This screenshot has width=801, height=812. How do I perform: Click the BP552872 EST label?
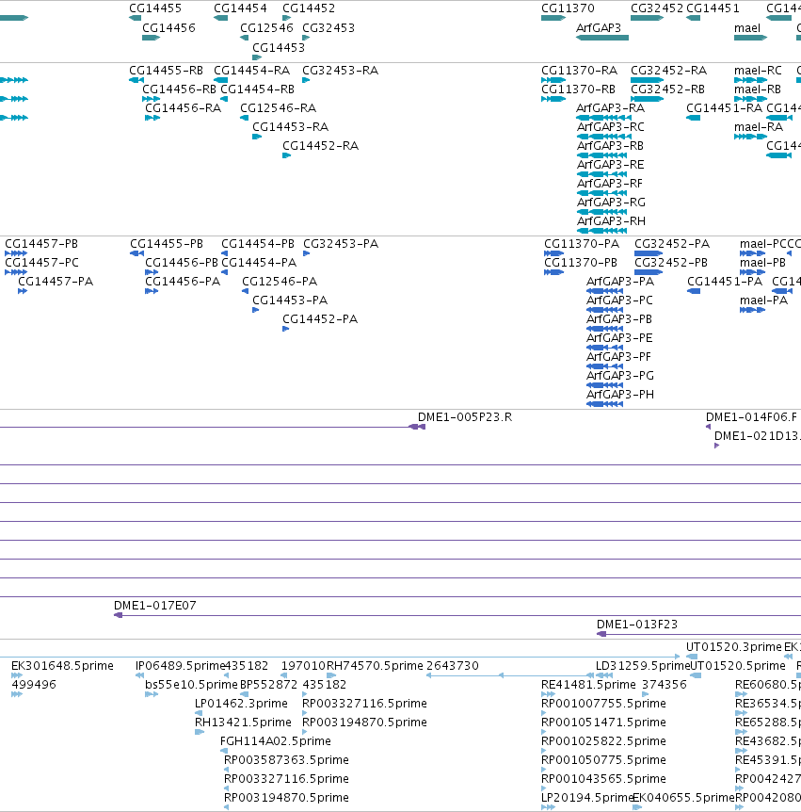(268, 685)
